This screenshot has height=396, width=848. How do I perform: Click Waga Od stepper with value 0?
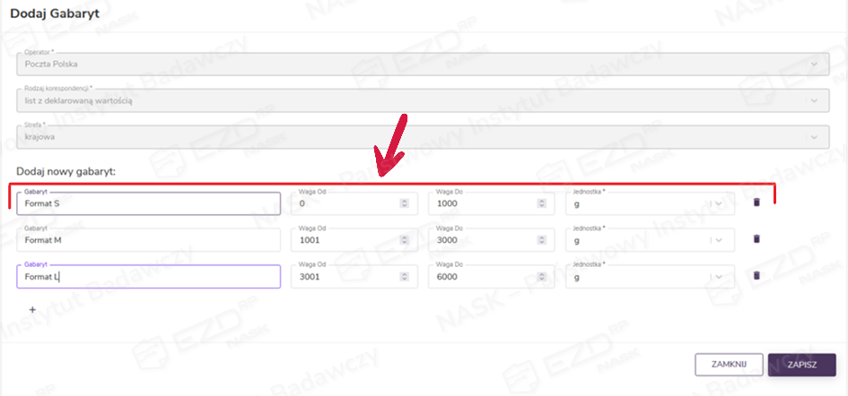[x=404, y=203]
